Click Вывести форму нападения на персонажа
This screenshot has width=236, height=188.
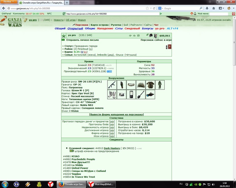click(x=116, y=114)
